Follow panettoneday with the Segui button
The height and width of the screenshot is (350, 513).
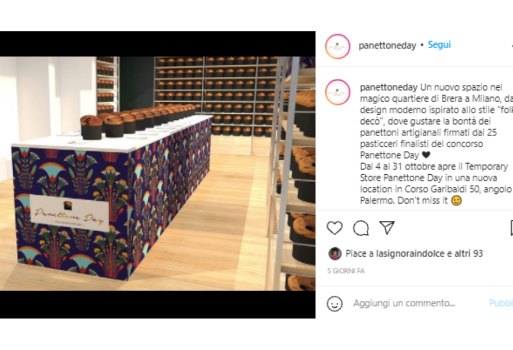pos(439,45)
